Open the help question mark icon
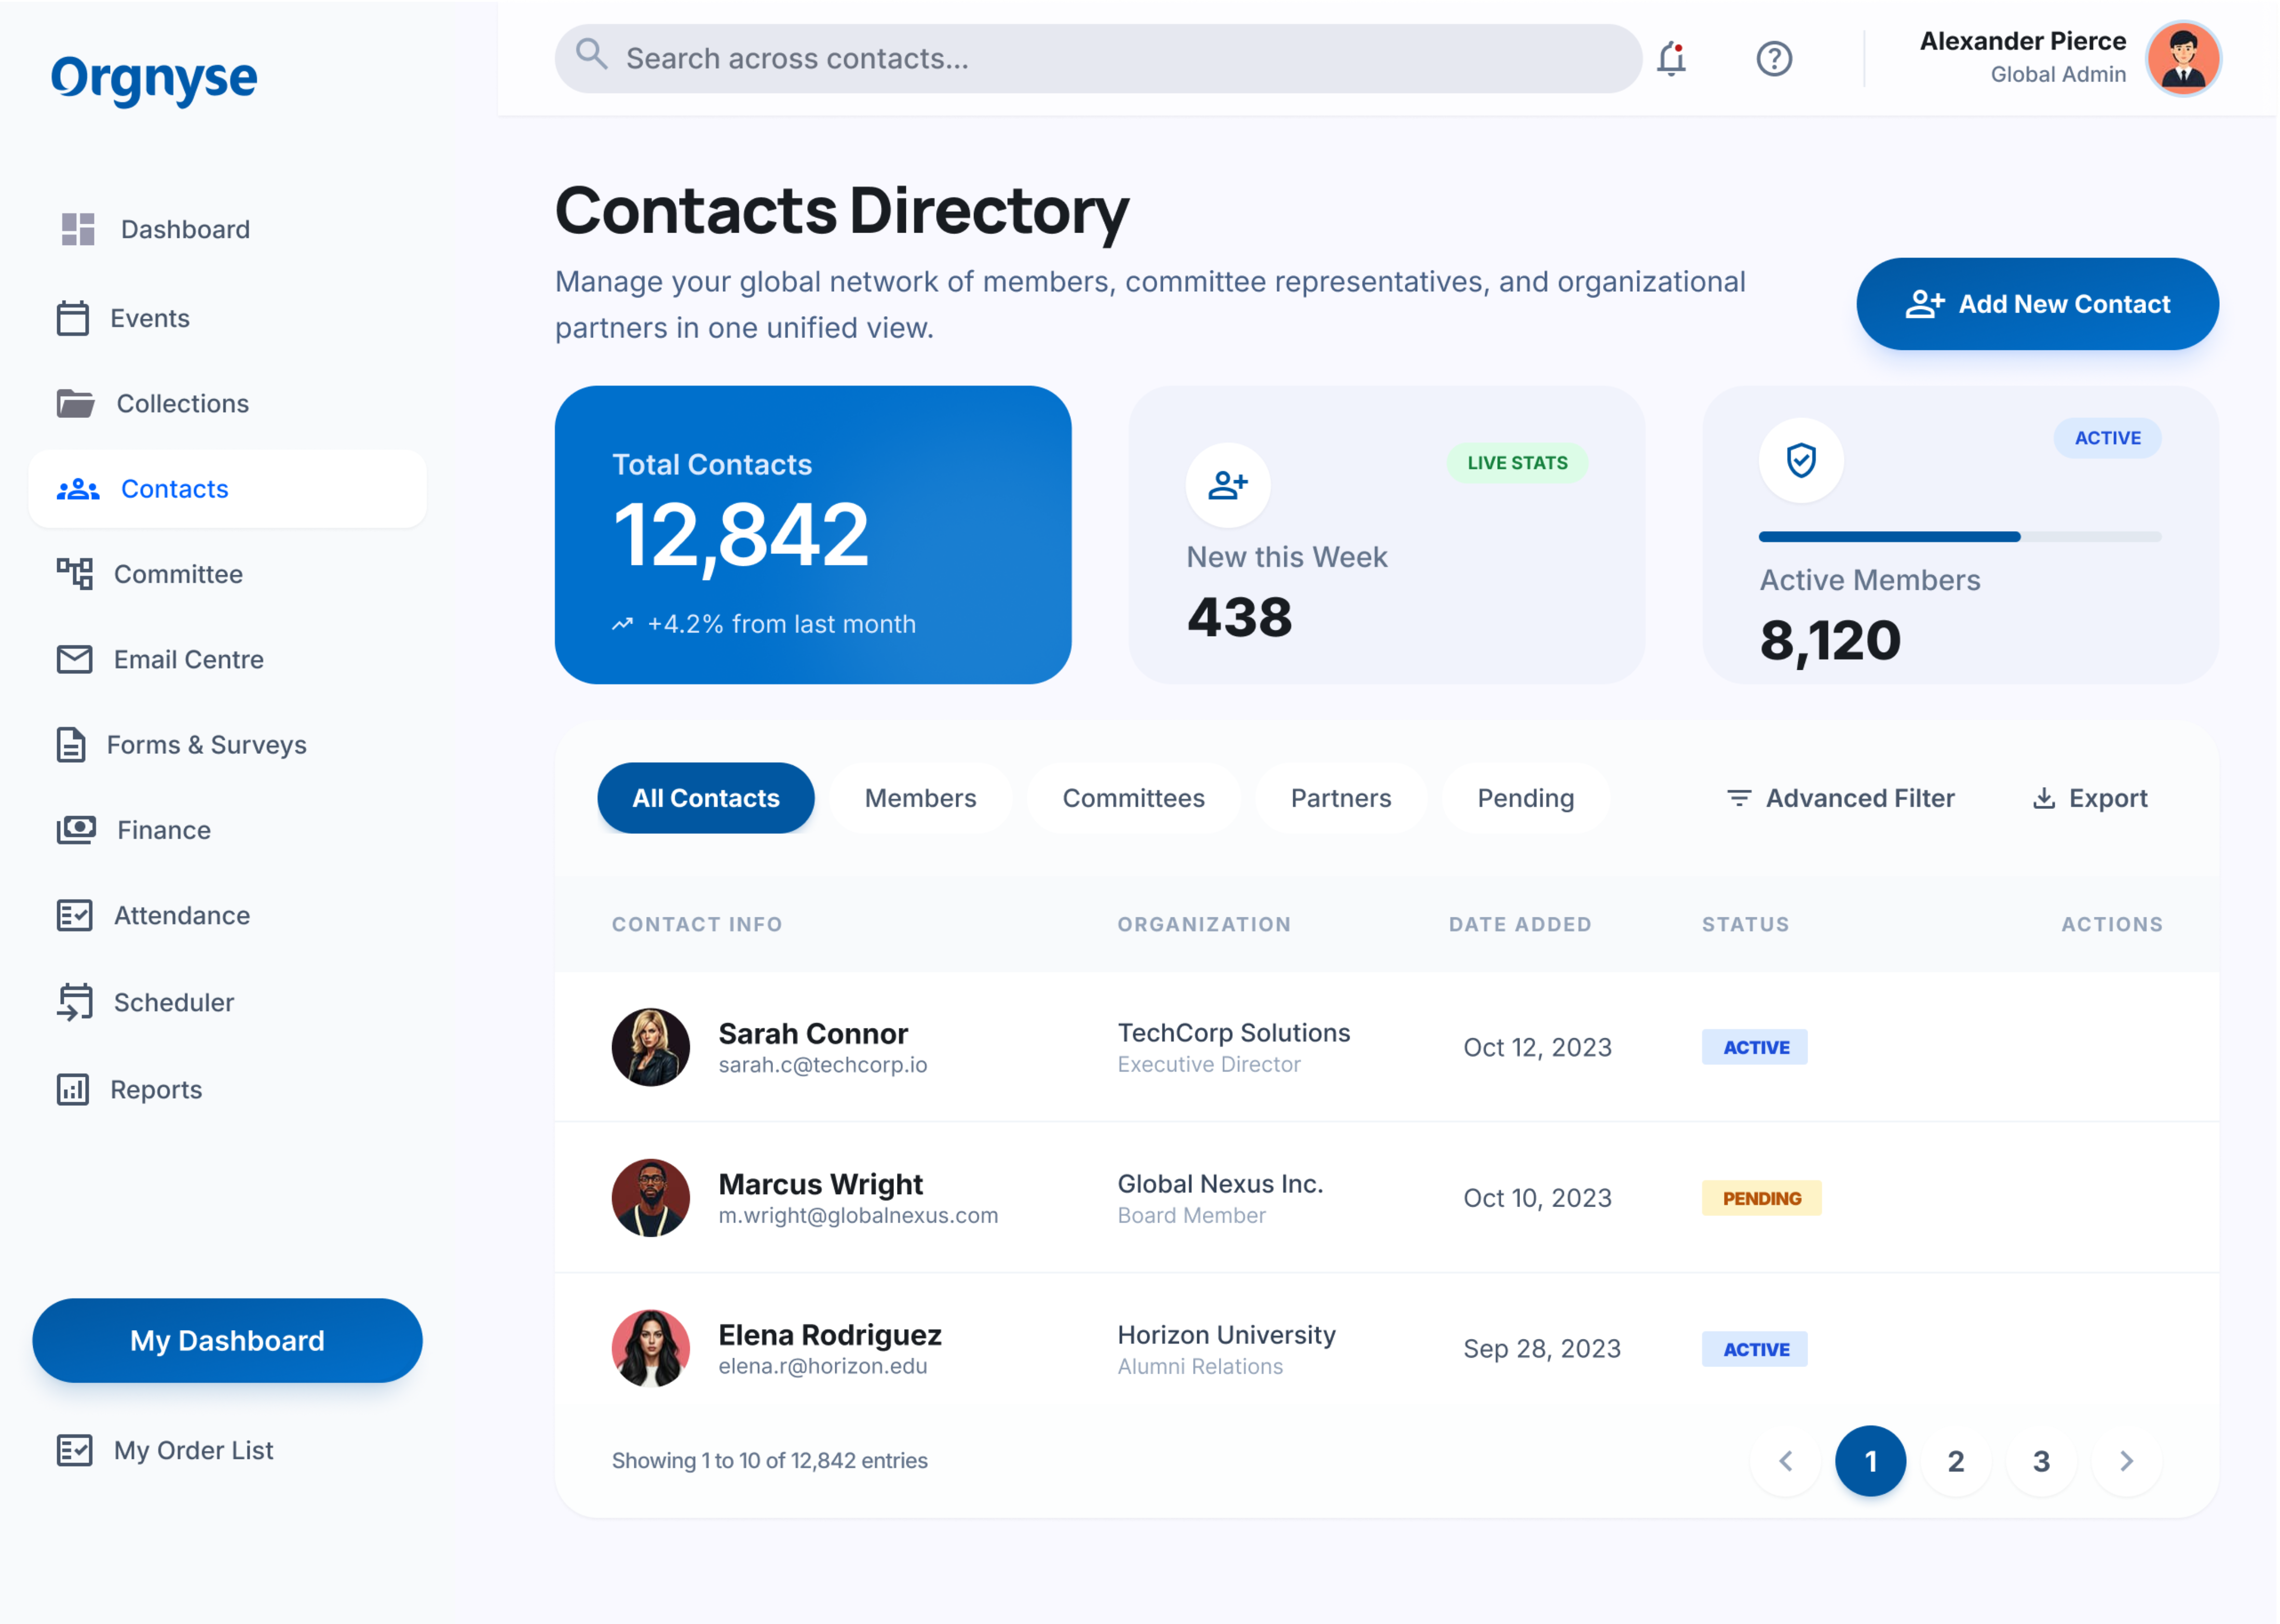The height and width of the screenshot is (1624, 2280). [1773, 59]
